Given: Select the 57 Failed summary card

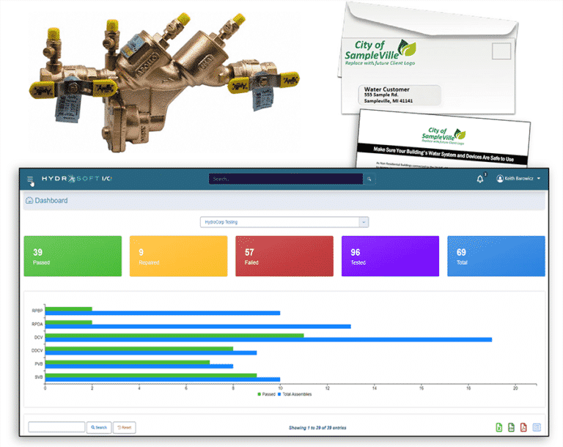Looking at the screenshot, I should tap(284, 256).
